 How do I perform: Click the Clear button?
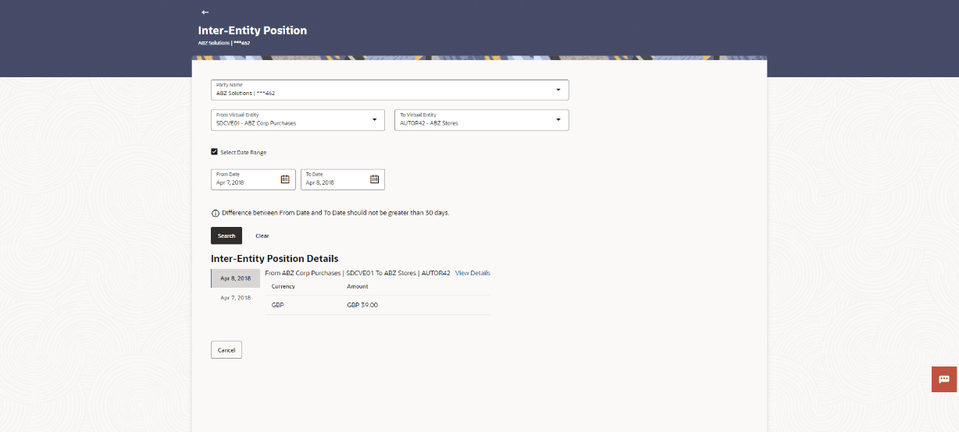coord(262,235)
